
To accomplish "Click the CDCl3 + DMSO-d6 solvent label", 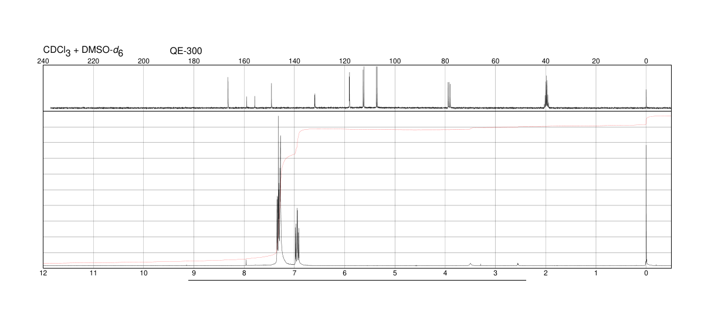I will pos(83,51).
